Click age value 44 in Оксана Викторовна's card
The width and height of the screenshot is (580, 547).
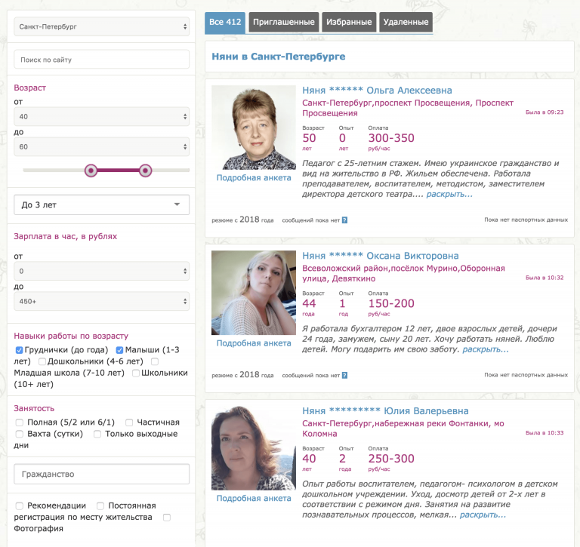pos(309,303)
